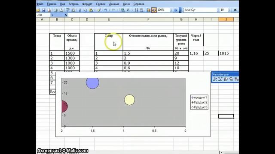Sort ascending with the A-Z icon

(x=136, y=10)
